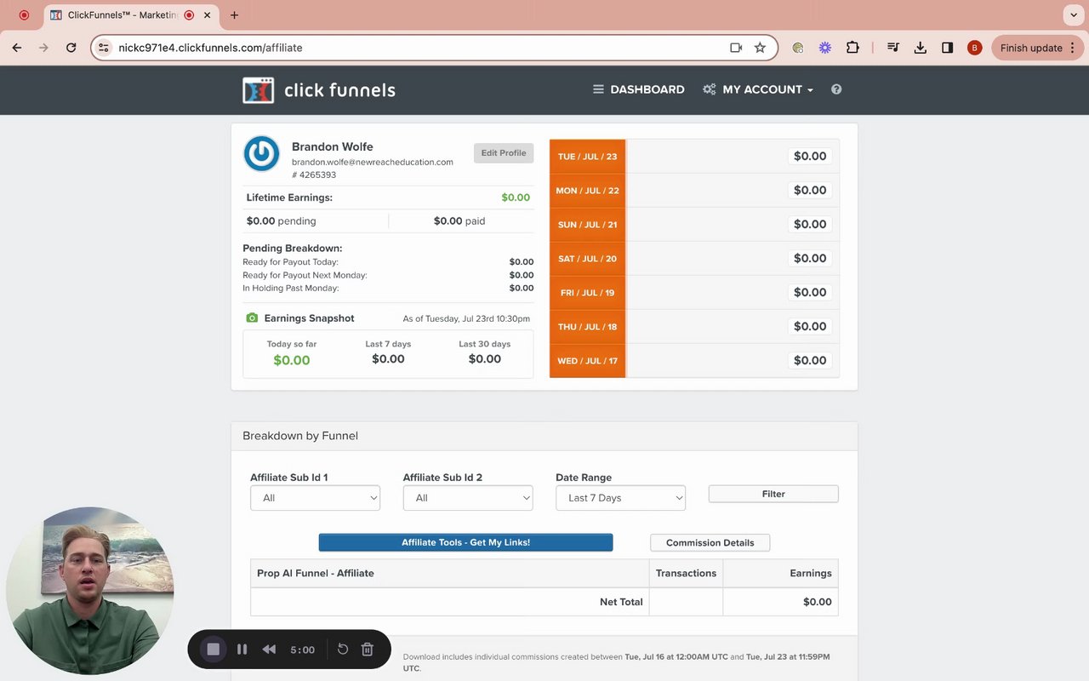Click the Transactions column header
Viewport: 1089px width, 681px height.
tap(686, 573)
